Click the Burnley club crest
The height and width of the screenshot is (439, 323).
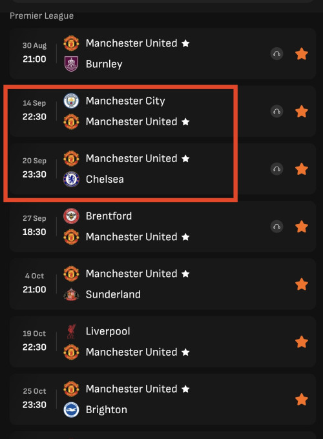(x=71, y=64)
